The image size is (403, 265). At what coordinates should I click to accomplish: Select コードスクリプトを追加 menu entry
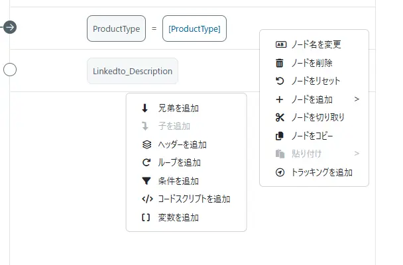[194, 199]
